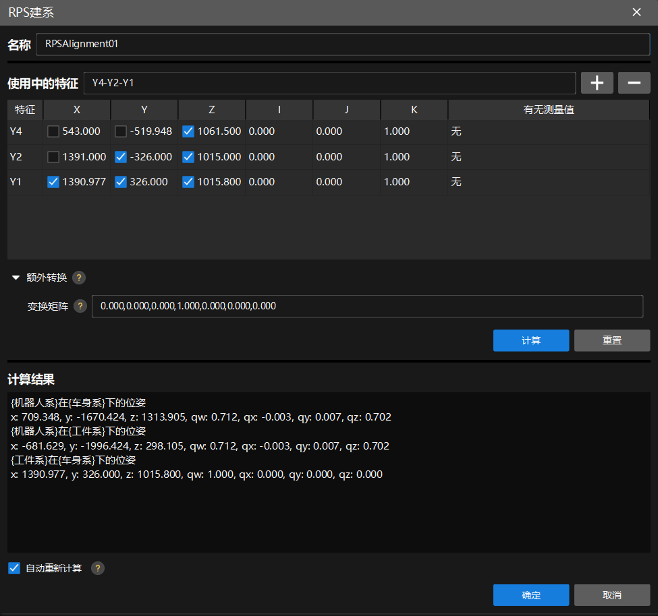Viewport: 658px width, 616px height.
Task: Click the plus icon to add feature
Action: tap(597, 83)
